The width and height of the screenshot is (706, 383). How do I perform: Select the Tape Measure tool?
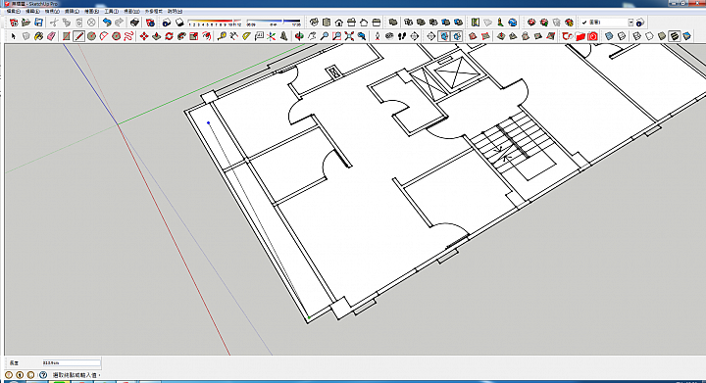[x=222, y=36]
